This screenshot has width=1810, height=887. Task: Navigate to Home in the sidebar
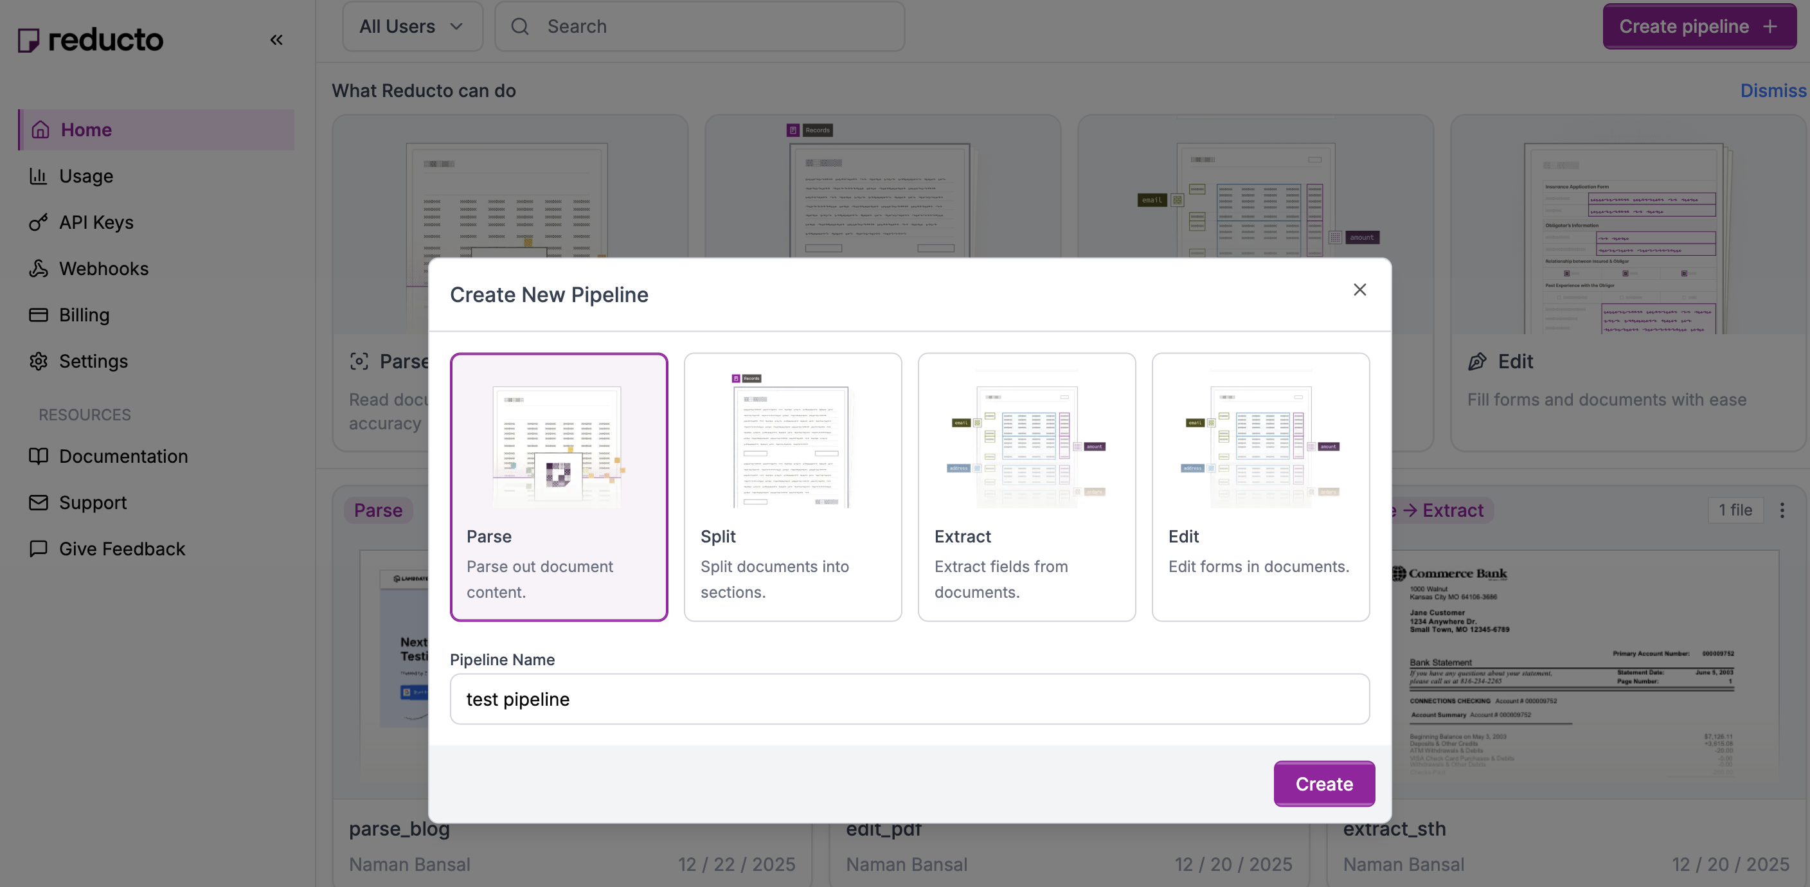[85, 129]
